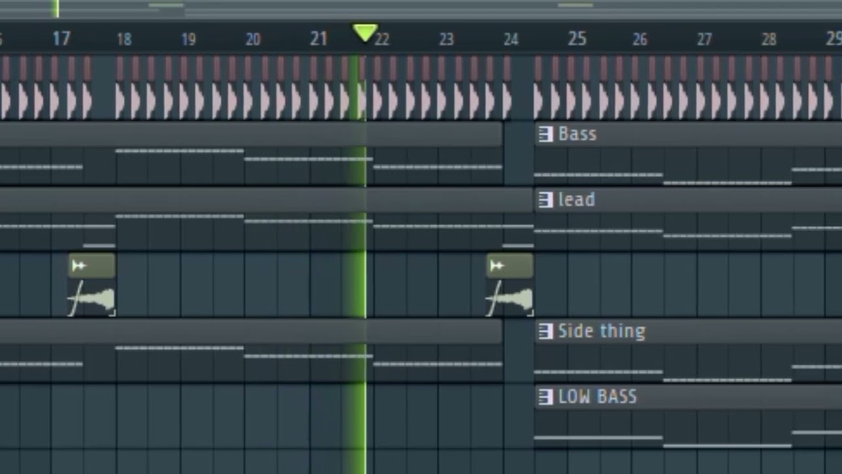This screenshot has height=474, width=842.
Task: Click the LOW BASS pattern clip icon
Action: (545, 397)
